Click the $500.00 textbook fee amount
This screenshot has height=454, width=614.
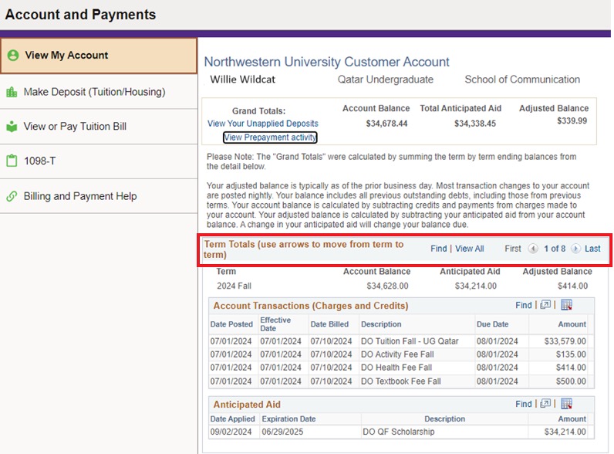[x=571, y=381]
